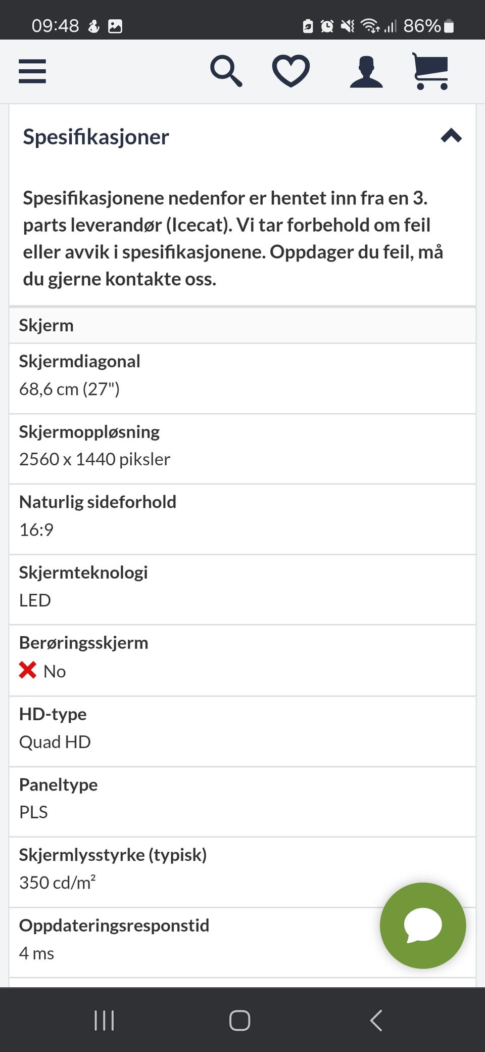The height and width of the screenshot is (1052, 485).
Task: Collapse the Spesifikasjoner section chevron
Action: point(451,136)
